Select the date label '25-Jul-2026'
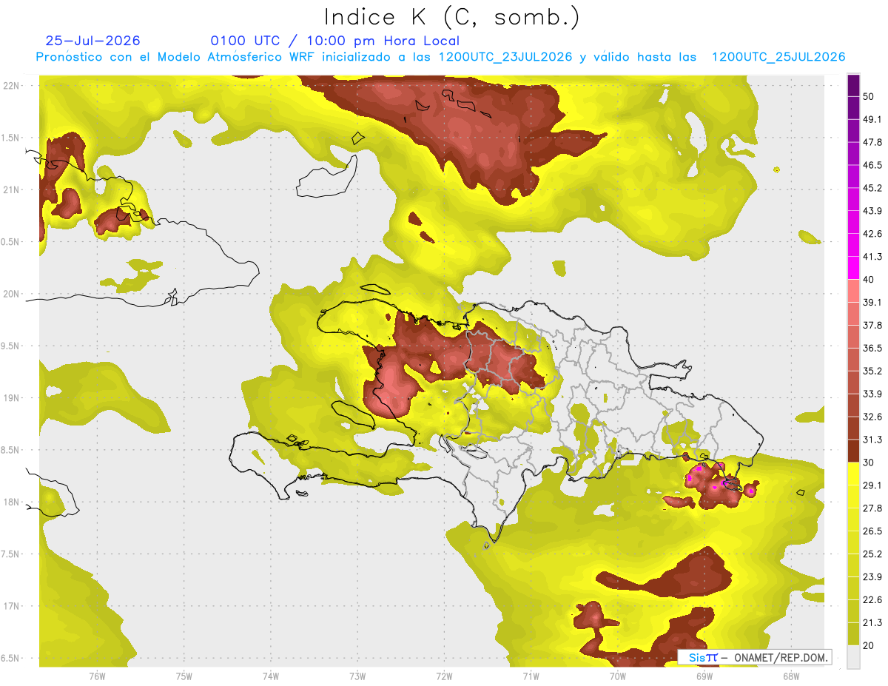This screenshot has height=686, width=888. tap(92, 41)
